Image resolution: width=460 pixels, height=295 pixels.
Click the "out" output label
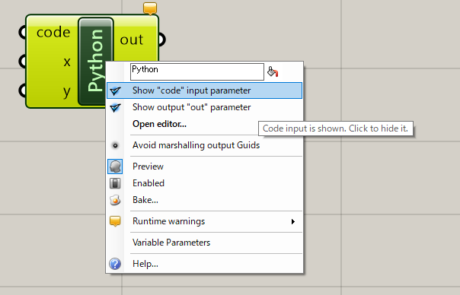(132, 40)
